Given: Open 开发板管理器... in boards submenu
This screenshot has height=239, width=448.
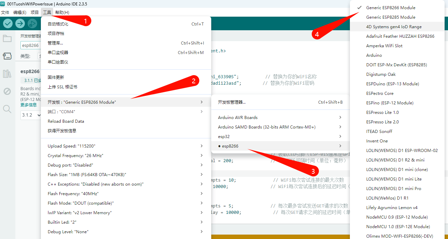Looking at the screenshot, I should (x=280, y=102).
